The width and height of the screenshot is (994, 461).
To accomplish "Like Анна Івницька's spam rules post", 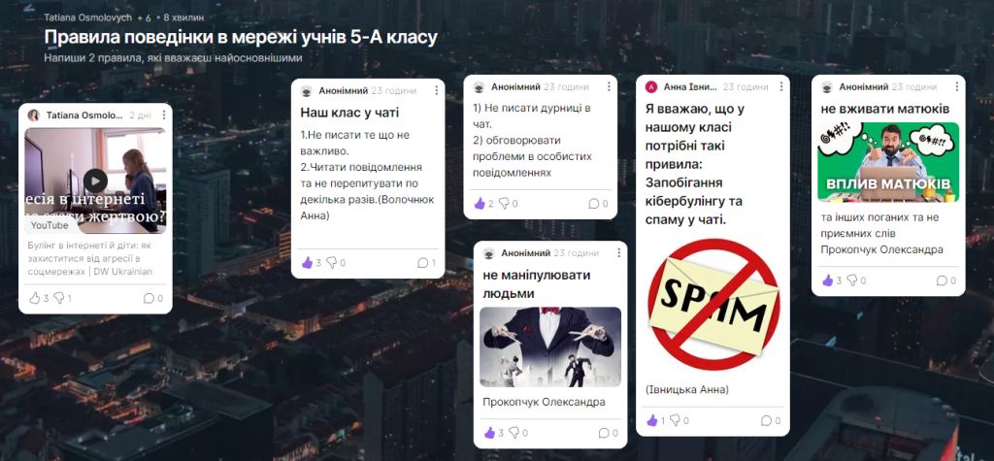I will point(651,420).
